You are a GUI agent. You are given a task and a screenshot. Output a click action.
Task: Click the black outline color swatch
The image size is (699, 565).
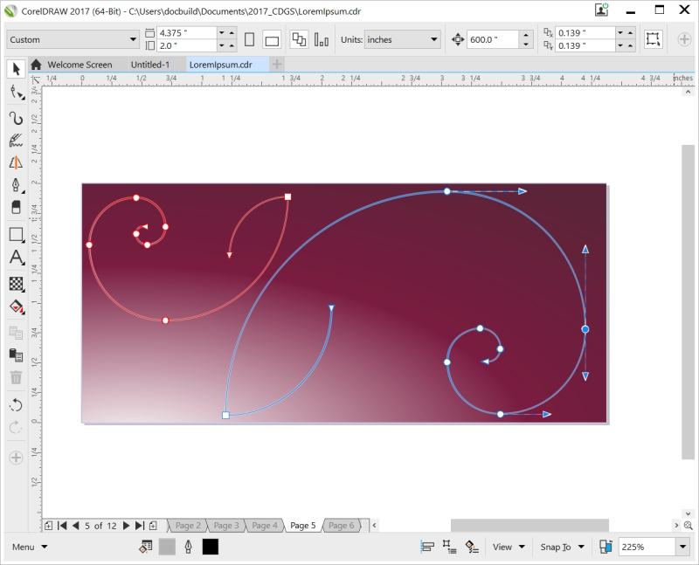[x=211, y=547]
